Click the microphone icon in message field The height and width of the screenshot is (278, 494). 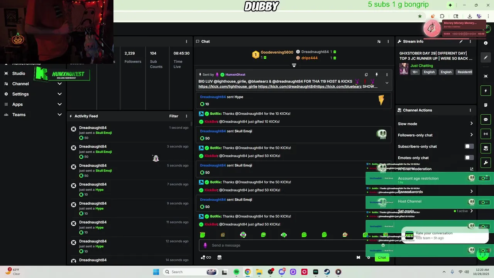coord(205,245)
